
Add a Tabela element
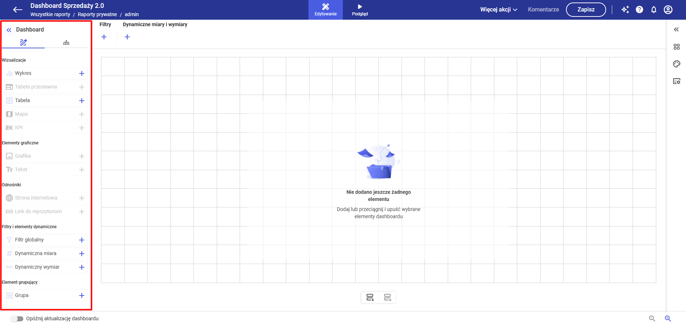82,101
